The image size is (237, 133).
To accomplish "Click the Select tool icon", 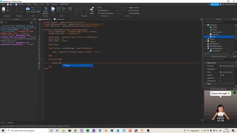I will pos(39,9).
